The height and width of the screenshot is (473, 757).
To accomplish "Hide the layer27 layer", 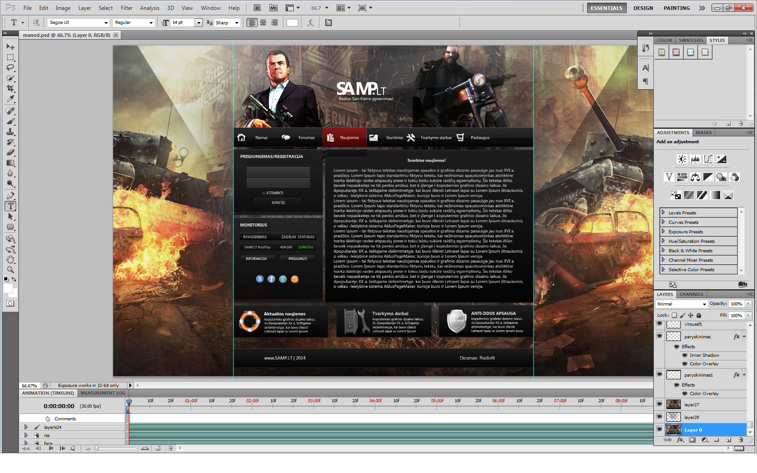I will 660,404.
